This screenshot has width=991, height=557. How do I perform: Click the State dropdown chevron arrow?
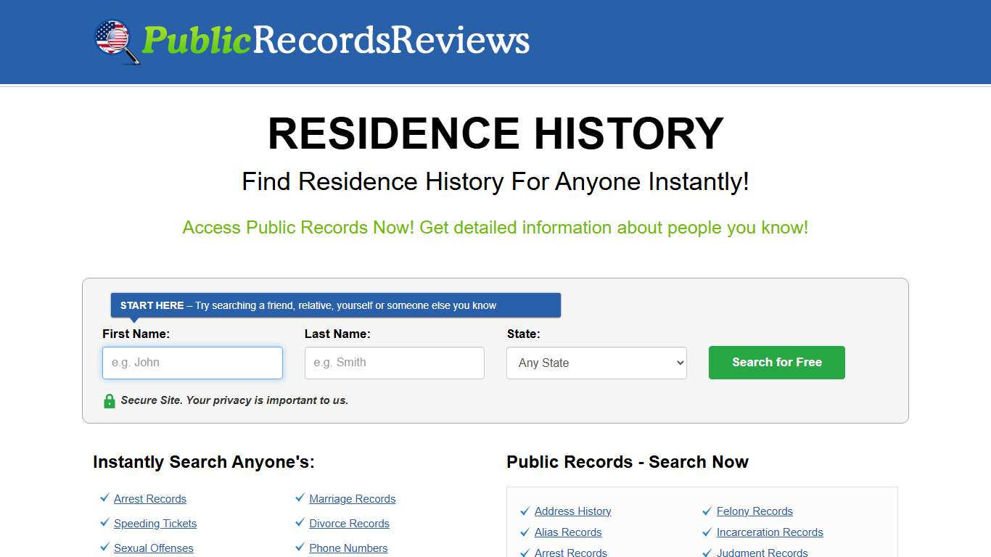tap(679, 363)
